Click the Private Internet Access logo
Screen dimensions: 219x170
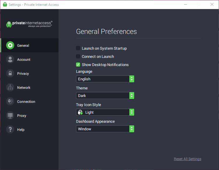(x=29, y=24)
